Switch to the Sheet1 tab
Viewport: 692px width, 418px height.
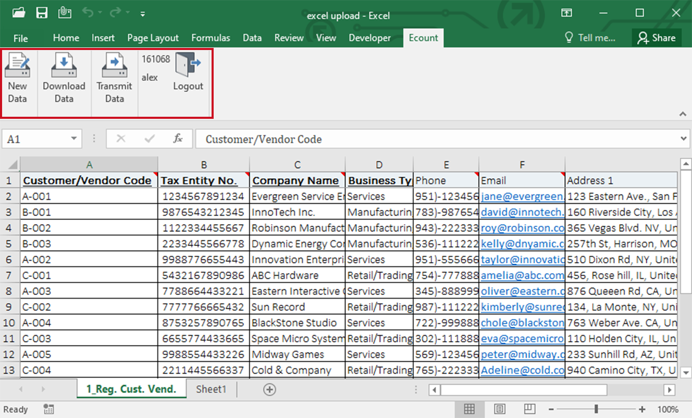[x=211, y=389]
